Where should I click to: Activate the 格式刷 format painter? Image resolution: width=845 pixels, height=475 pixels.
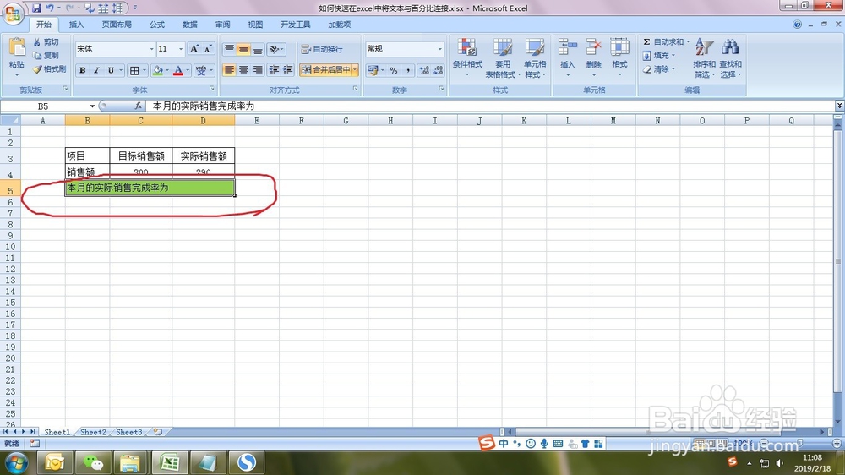point(50,69)
